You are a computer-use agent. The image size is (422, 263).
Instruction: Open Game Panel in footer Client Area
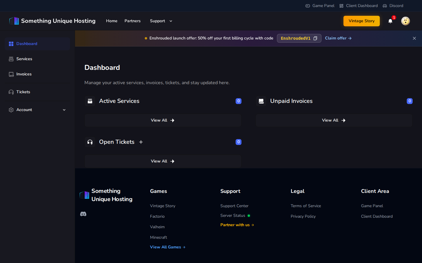coord(372,206)
